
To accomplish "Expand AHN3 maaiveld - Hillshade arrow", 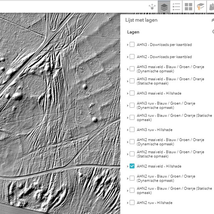I will (127, 93).
